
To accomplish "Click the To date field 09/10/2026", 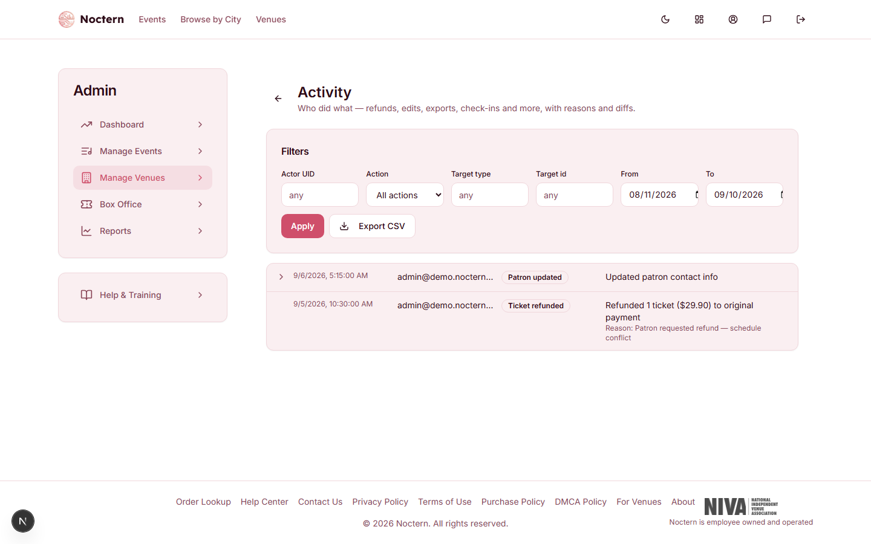I will (x=745, y=195).
